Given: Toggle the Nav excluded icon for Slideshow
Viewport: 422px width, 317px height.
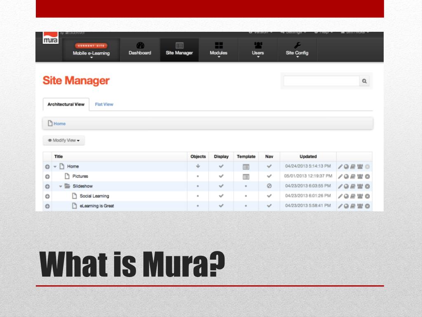Looking at the screenshot, I should click(269, 186).
